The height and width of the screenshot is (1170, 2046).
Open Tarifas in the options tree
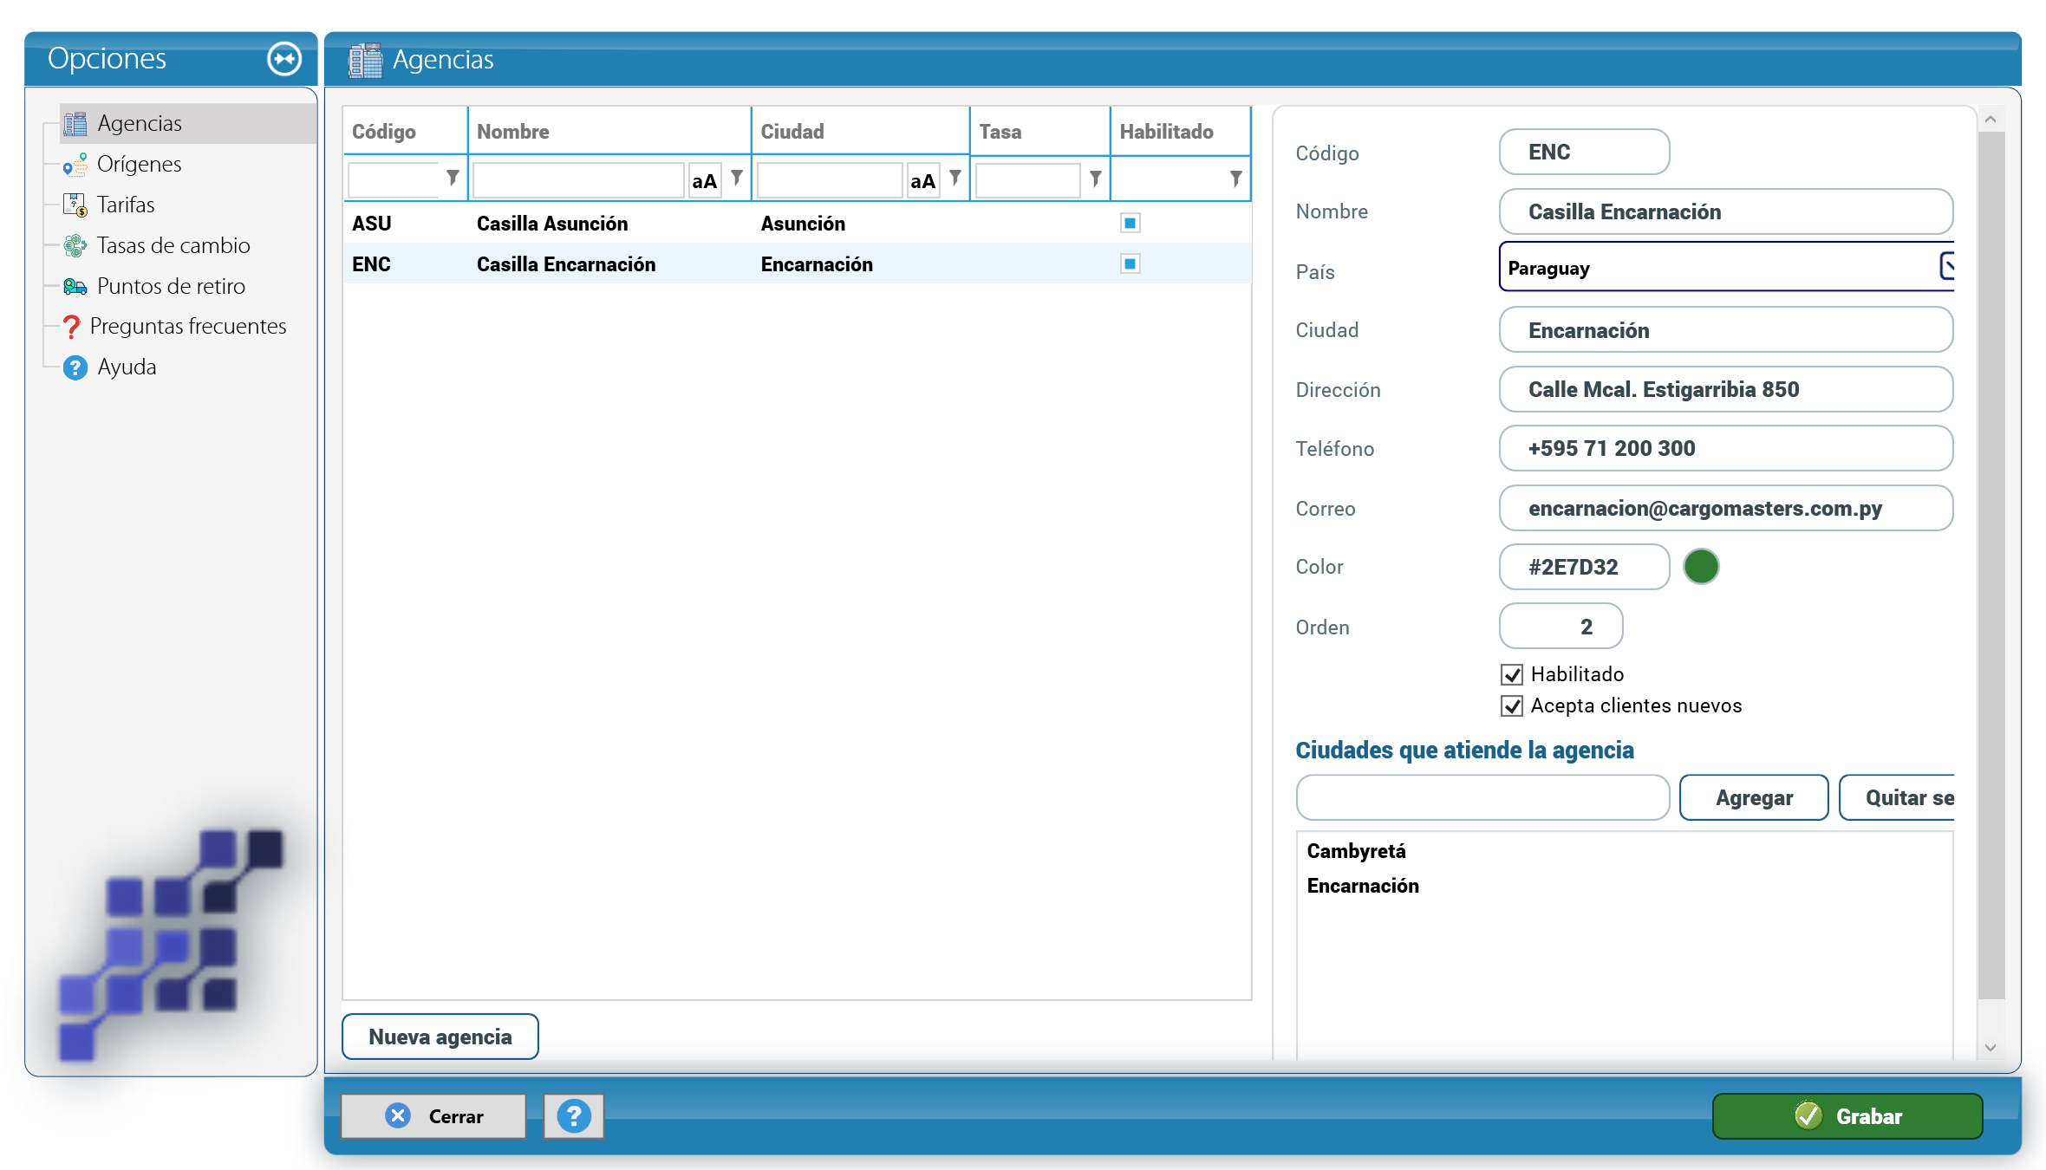pos(126,205)
